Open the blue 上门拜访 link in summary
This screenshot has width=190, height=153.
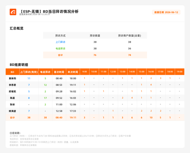coord(60,42)
